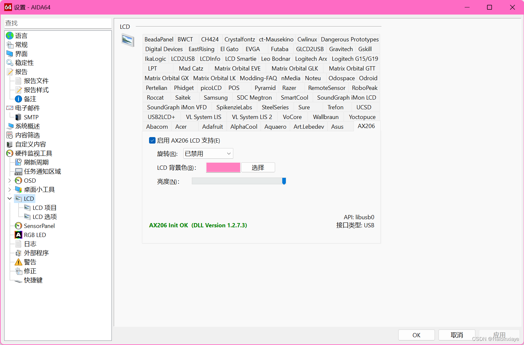Screen dimensions: 524x345
Task: Select the RGB LED sidebar icon
Action: 18,235
